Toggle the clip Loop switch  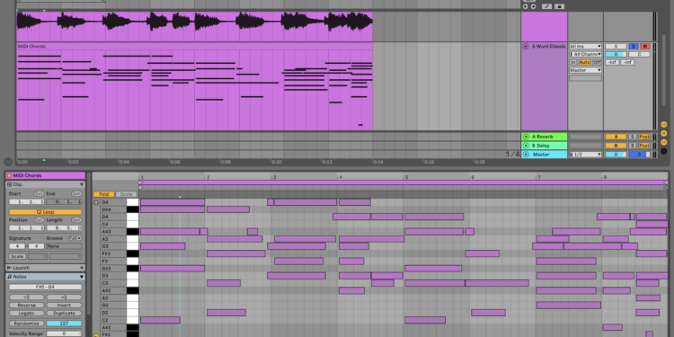coord(45,212)
